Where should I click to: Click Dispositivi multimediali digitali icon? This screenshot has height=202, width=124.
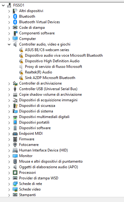[15, 117]
